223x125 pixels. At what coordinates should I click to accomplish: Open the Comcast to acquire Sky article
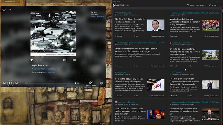(x=129, y=80)
